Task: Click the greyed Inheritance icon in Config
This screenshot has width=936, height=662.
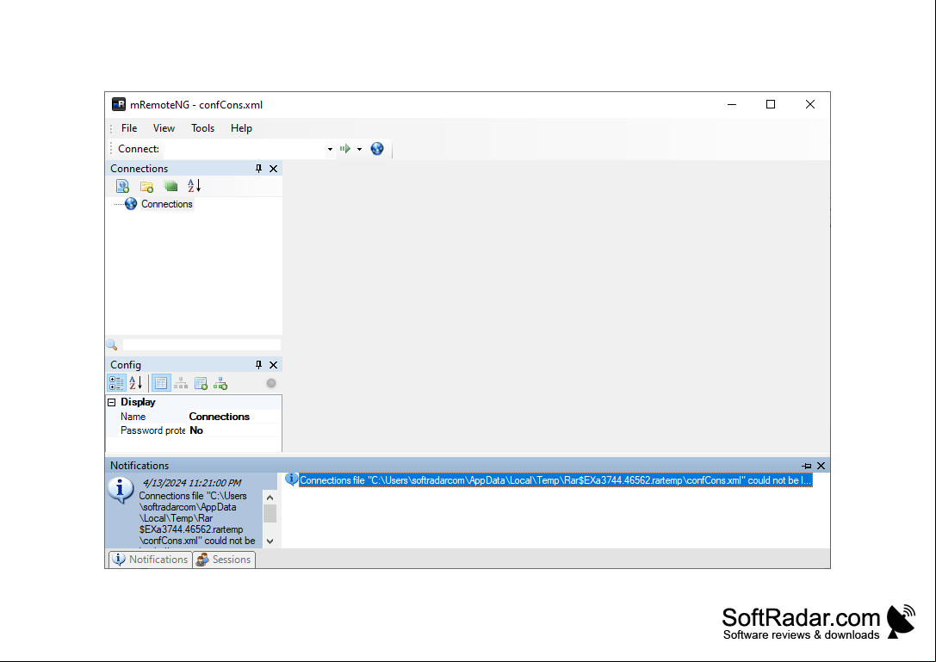Action: coord(181,383)
